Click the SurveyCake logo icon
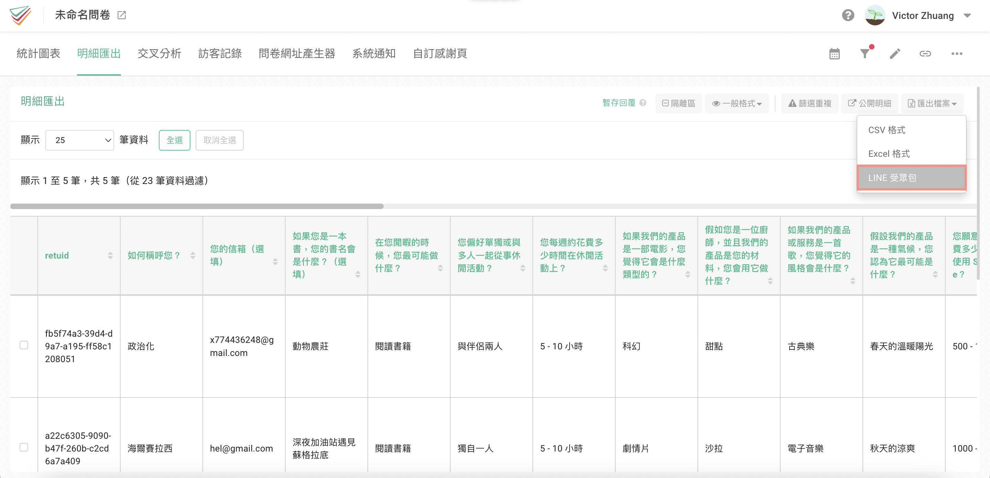The image size is (990, 478). 20,15
